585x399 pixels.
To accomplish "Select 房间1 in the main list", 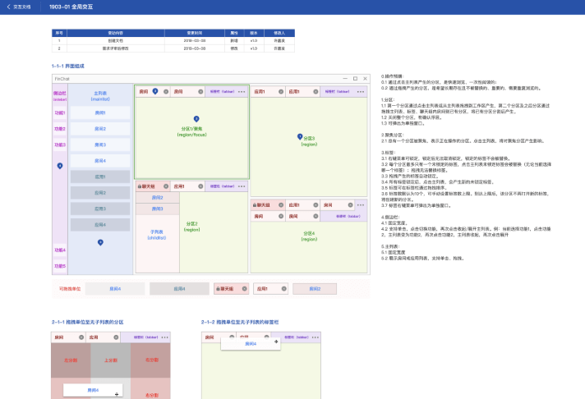I will coord(100,112).
